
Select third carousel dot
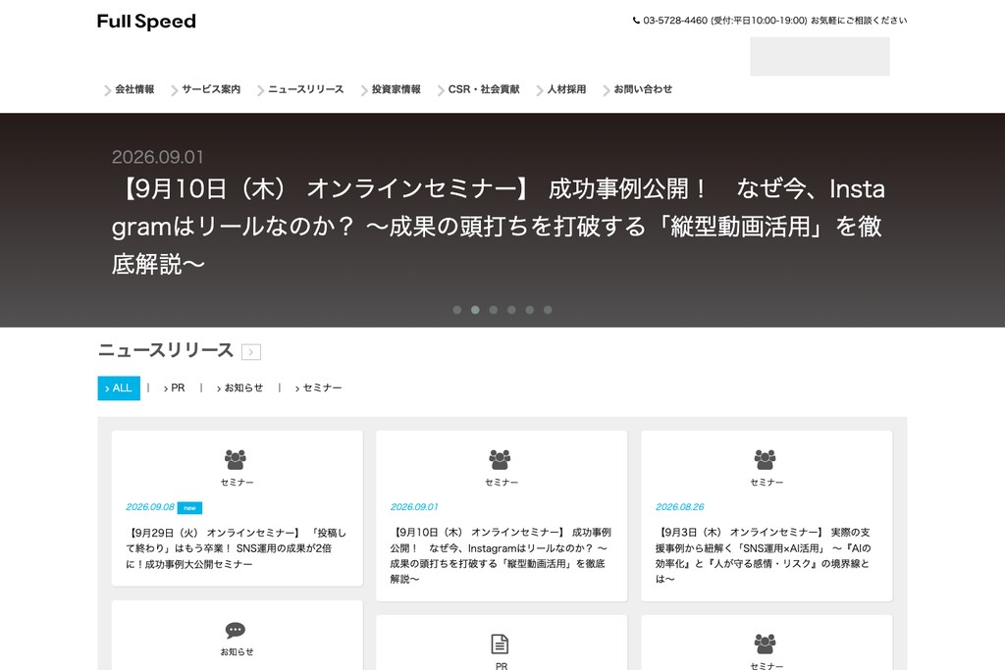coord(494,310)
